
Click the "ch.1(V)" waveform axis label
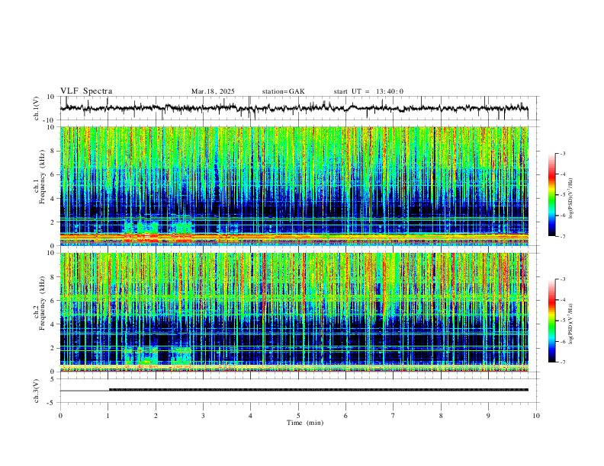pos(37,108)
